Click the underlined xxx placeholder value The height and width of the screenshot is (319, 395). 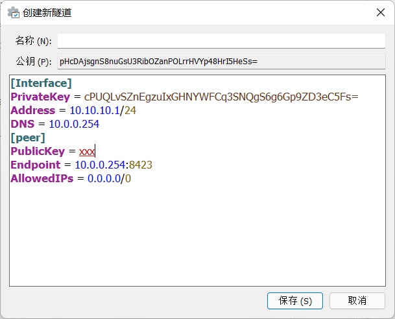[x=87, y=151]
